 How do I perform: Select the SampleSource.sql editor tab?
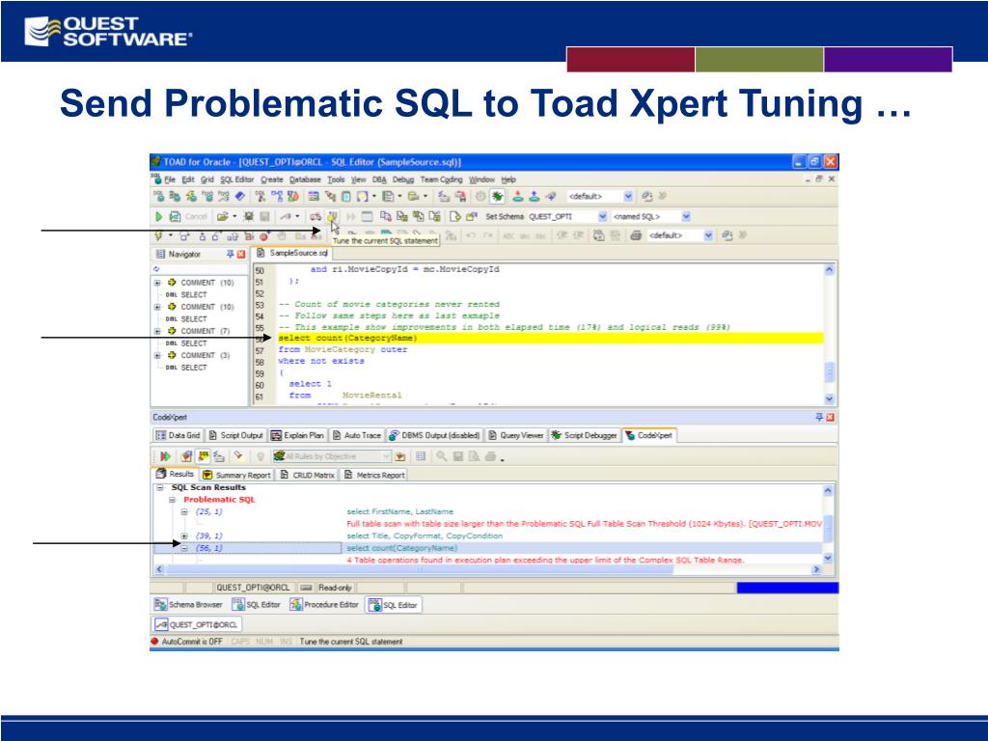coord(292,254)
